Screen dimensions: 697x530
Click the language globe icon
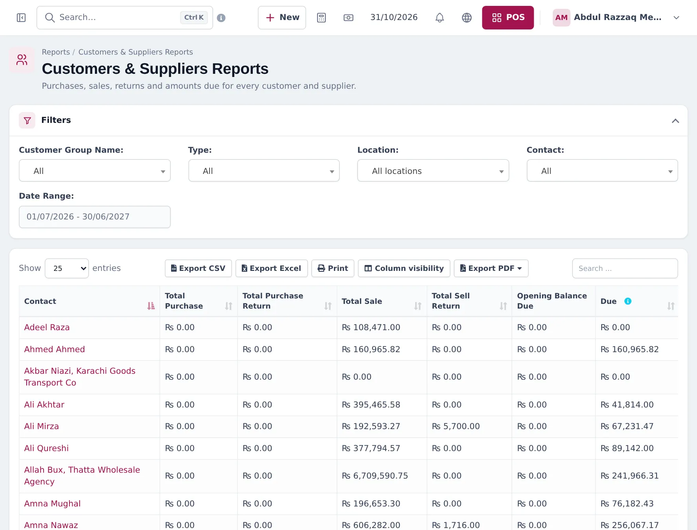[467, 18]
